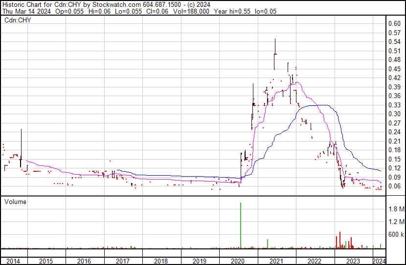Select the 2015 year label on axis

(46, 261)
